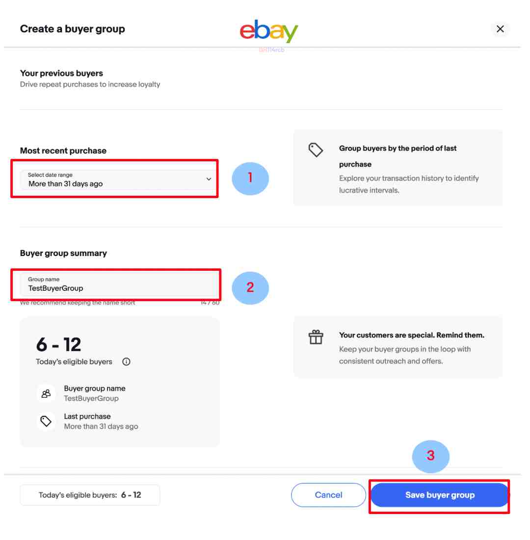
Task: Save the buyer group
Action: (440, 495)
